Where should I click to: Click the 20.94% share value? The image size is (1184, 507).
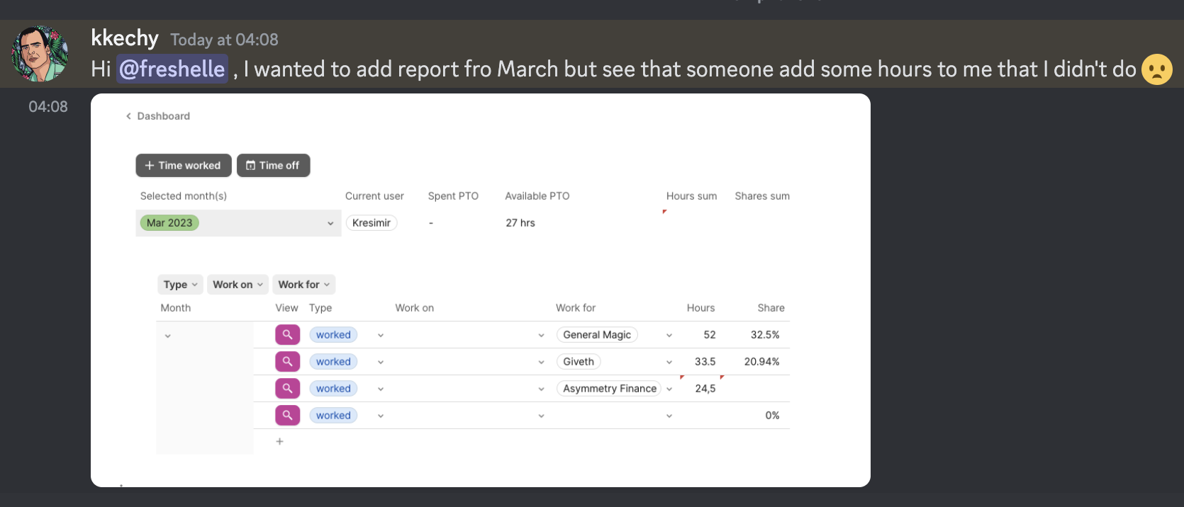(762, 362)
